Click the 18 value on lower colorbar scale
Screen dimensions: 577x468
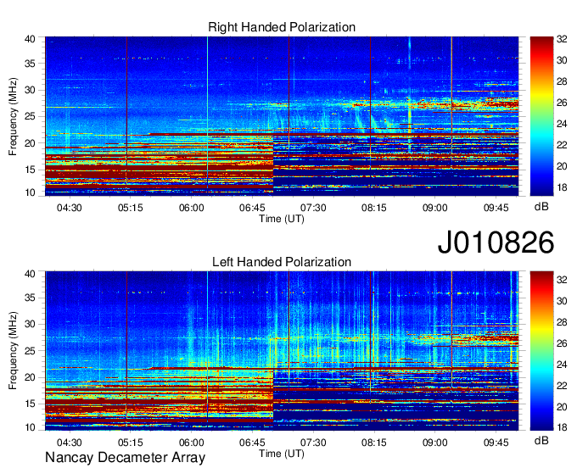[562, 427]
